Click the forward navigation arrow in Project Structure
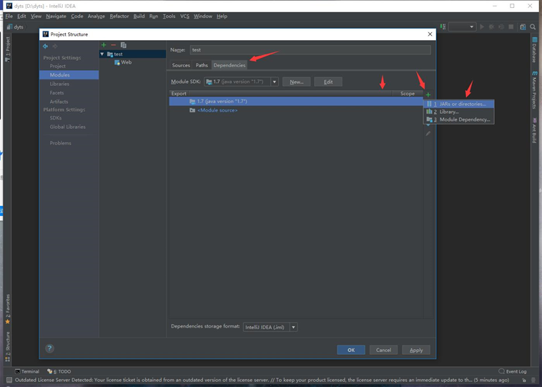The height and width of the screenshot is (387, 542). pos(55,46)
